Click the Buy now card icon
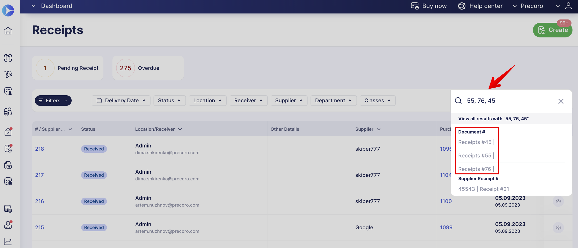This screenshot has height=248, width=578. pyautogui.click(x=415, y=6)
